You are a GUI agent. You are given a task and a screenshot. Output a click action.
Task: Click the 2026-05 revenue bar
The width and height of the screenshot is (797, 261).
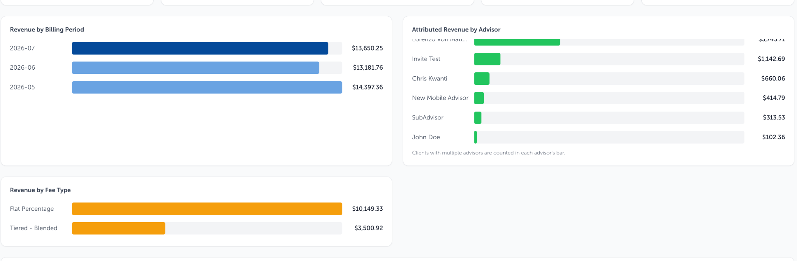[207, 87]
